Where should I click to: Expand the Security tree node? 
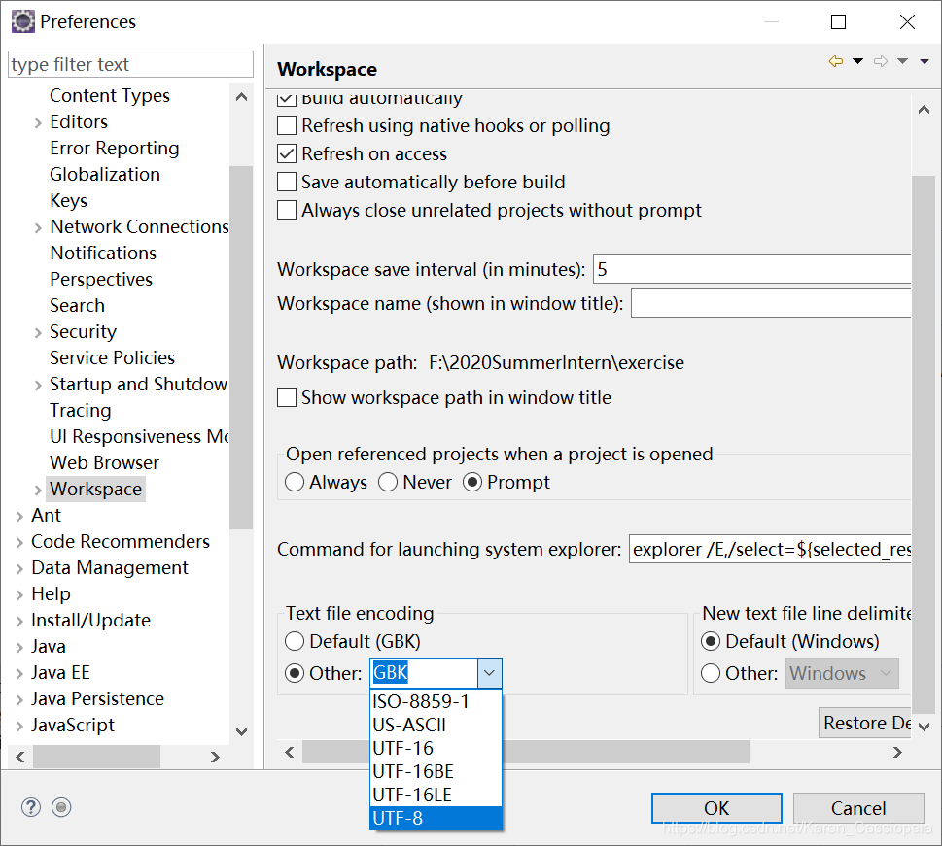38,332
